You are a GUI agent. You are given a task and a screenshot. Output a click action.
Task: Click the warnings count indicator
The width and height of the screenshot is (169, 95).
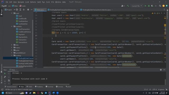(154, 13)
